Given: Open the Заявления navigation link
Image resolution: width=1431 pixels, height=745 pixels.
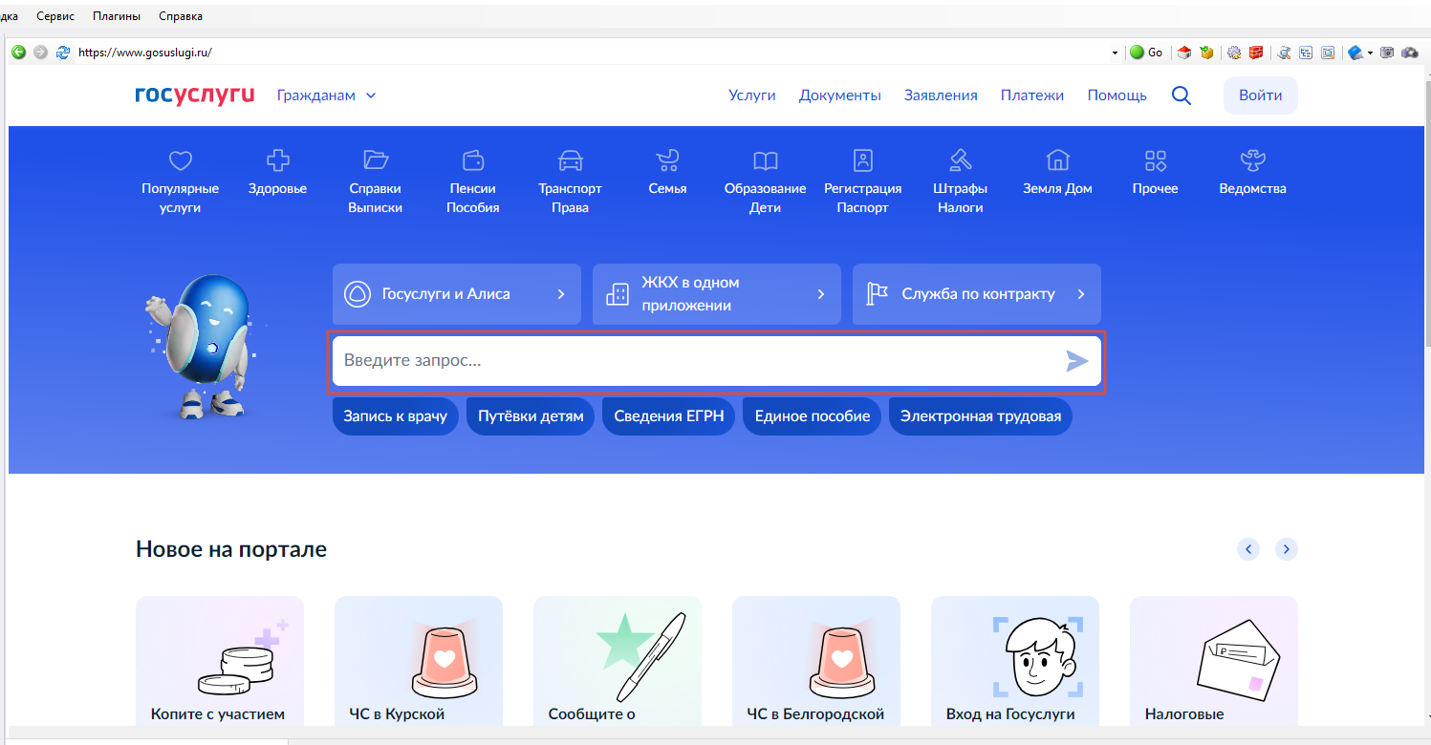Looking at the screenshot, I should 941,95.
